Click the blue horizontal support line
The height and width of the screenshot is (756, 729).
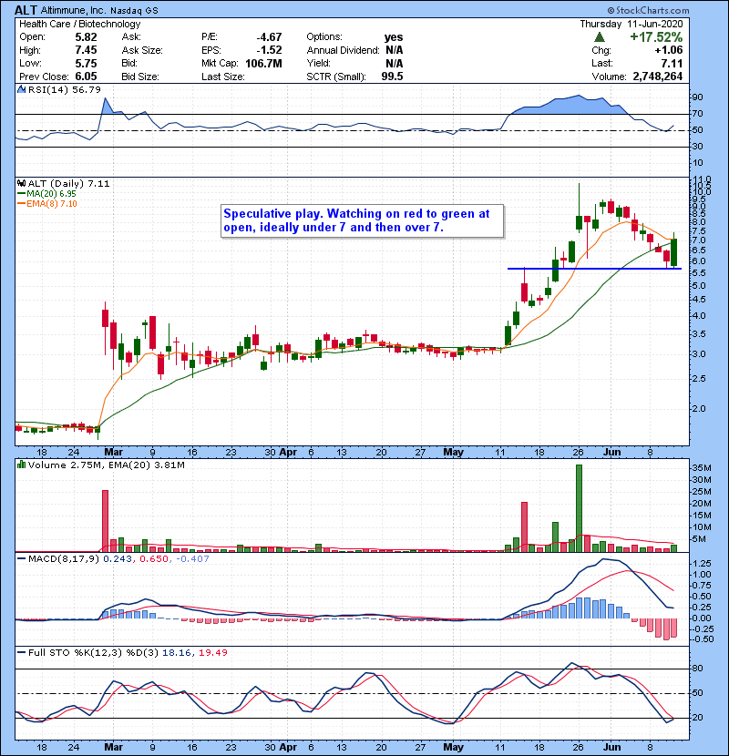[x=594, y=269]
